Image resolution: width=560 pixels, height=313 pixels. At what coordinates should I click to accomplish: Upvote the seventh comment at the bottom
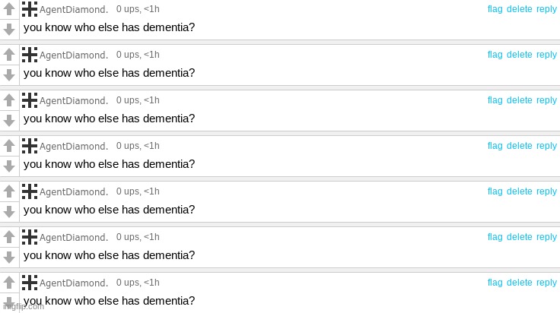tap(9, 283)
